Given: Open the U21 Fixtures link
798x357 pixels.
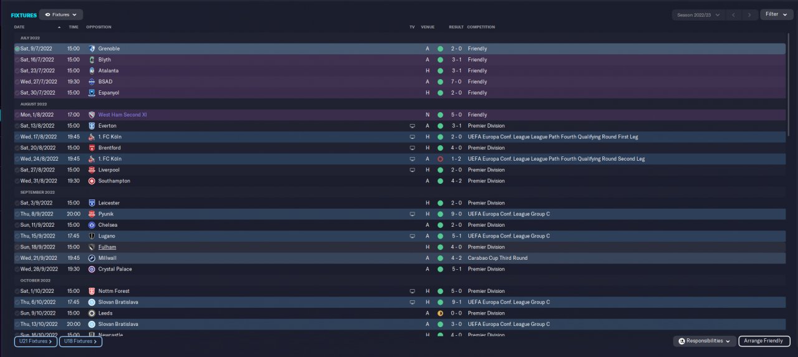Looking at the screenshot, I should [x=36, y=341].
